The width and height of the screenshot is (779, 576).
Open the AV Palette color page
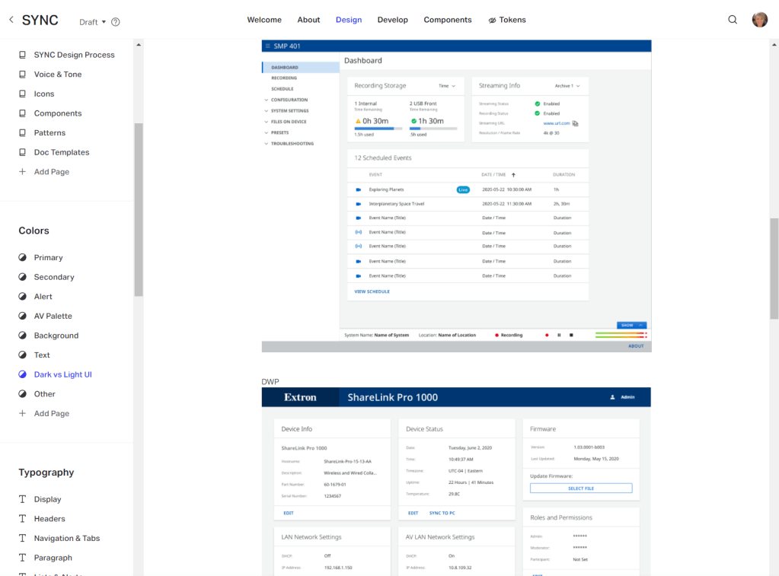53,316
